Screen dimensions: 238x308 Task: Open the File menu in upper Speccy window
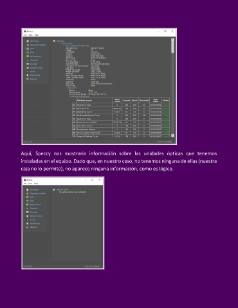(25, 35)
